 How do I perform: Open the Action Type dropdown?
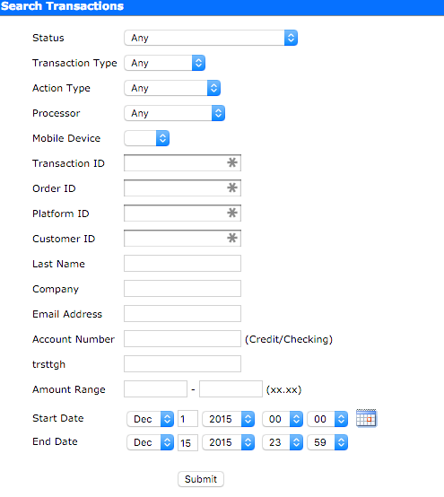click(172, 88)
